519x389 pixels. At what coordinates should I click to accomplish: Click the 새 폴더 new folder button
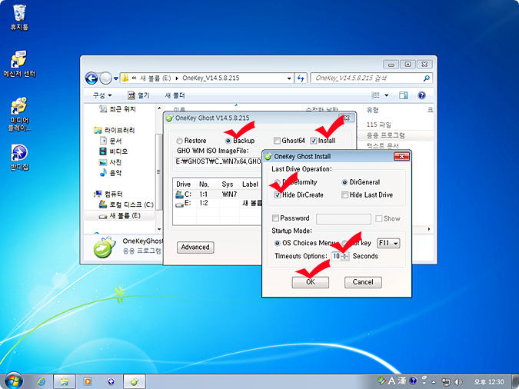point(175,95)
